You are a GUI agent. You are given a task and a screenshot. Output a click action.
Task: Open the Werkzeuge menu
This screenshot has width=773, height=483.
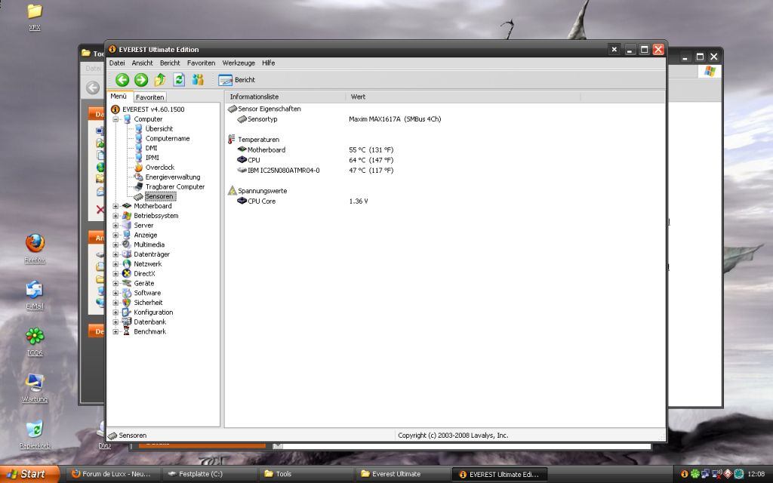[x=239, y=63]
